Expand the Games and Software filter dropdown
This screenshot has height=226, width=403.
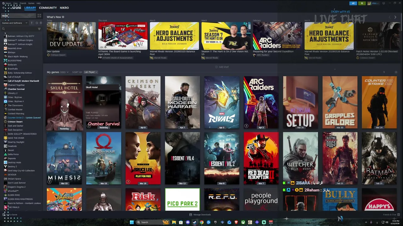(14, 23)
